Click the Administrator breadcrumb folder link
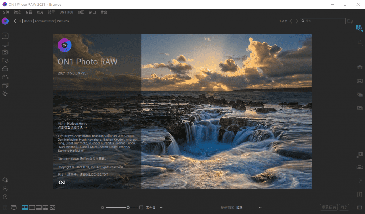 click(45, 21)
